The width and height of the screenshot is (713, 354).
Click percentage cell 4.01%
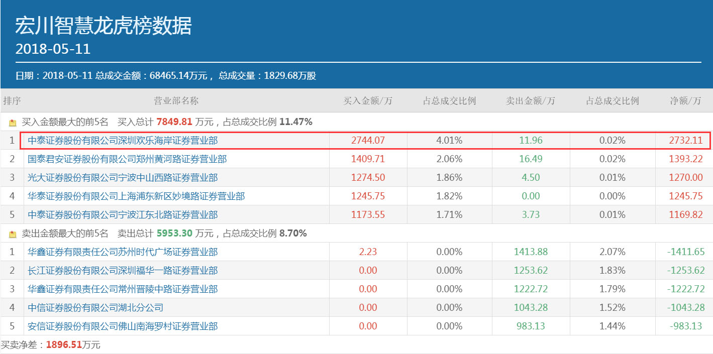[x=449, y=141]
